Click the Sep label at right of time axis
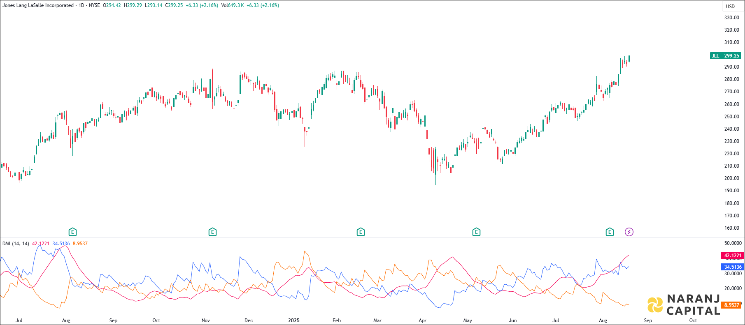745x325 pixels. point(648,320)
